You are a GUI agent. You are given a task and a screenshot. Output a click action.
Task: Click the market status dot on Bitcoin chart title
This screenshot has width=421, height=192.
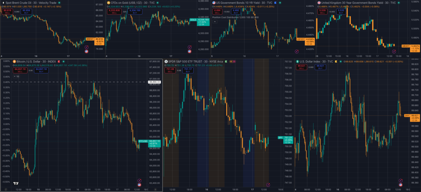(63, 62)
